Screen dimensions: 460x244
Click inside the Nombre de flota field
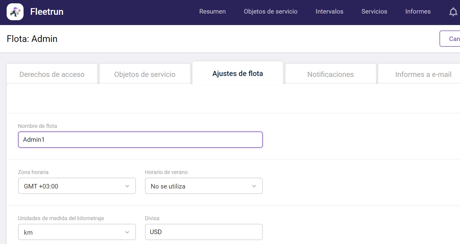140,139
